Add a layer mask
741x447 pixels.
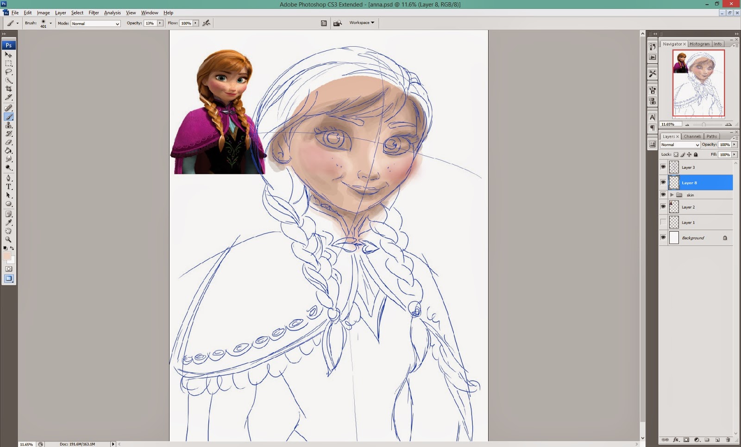pyautogui.click(x=686, y=440)
